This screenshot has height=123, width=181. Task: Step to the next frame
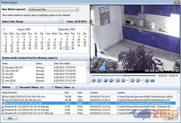click(x=138, y=80)
